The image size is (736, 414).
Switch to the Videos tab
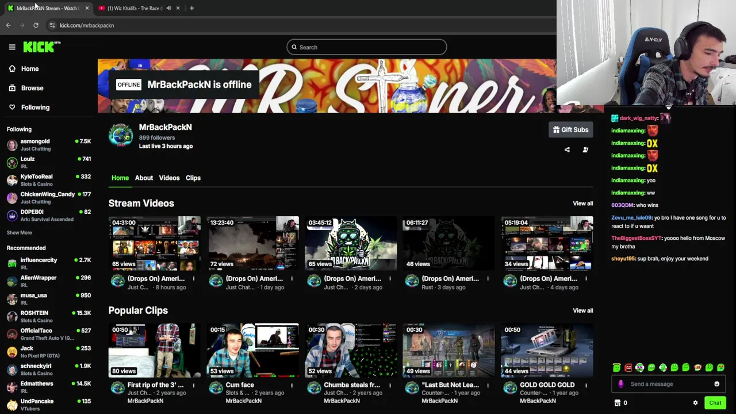(x=169, y=178)
